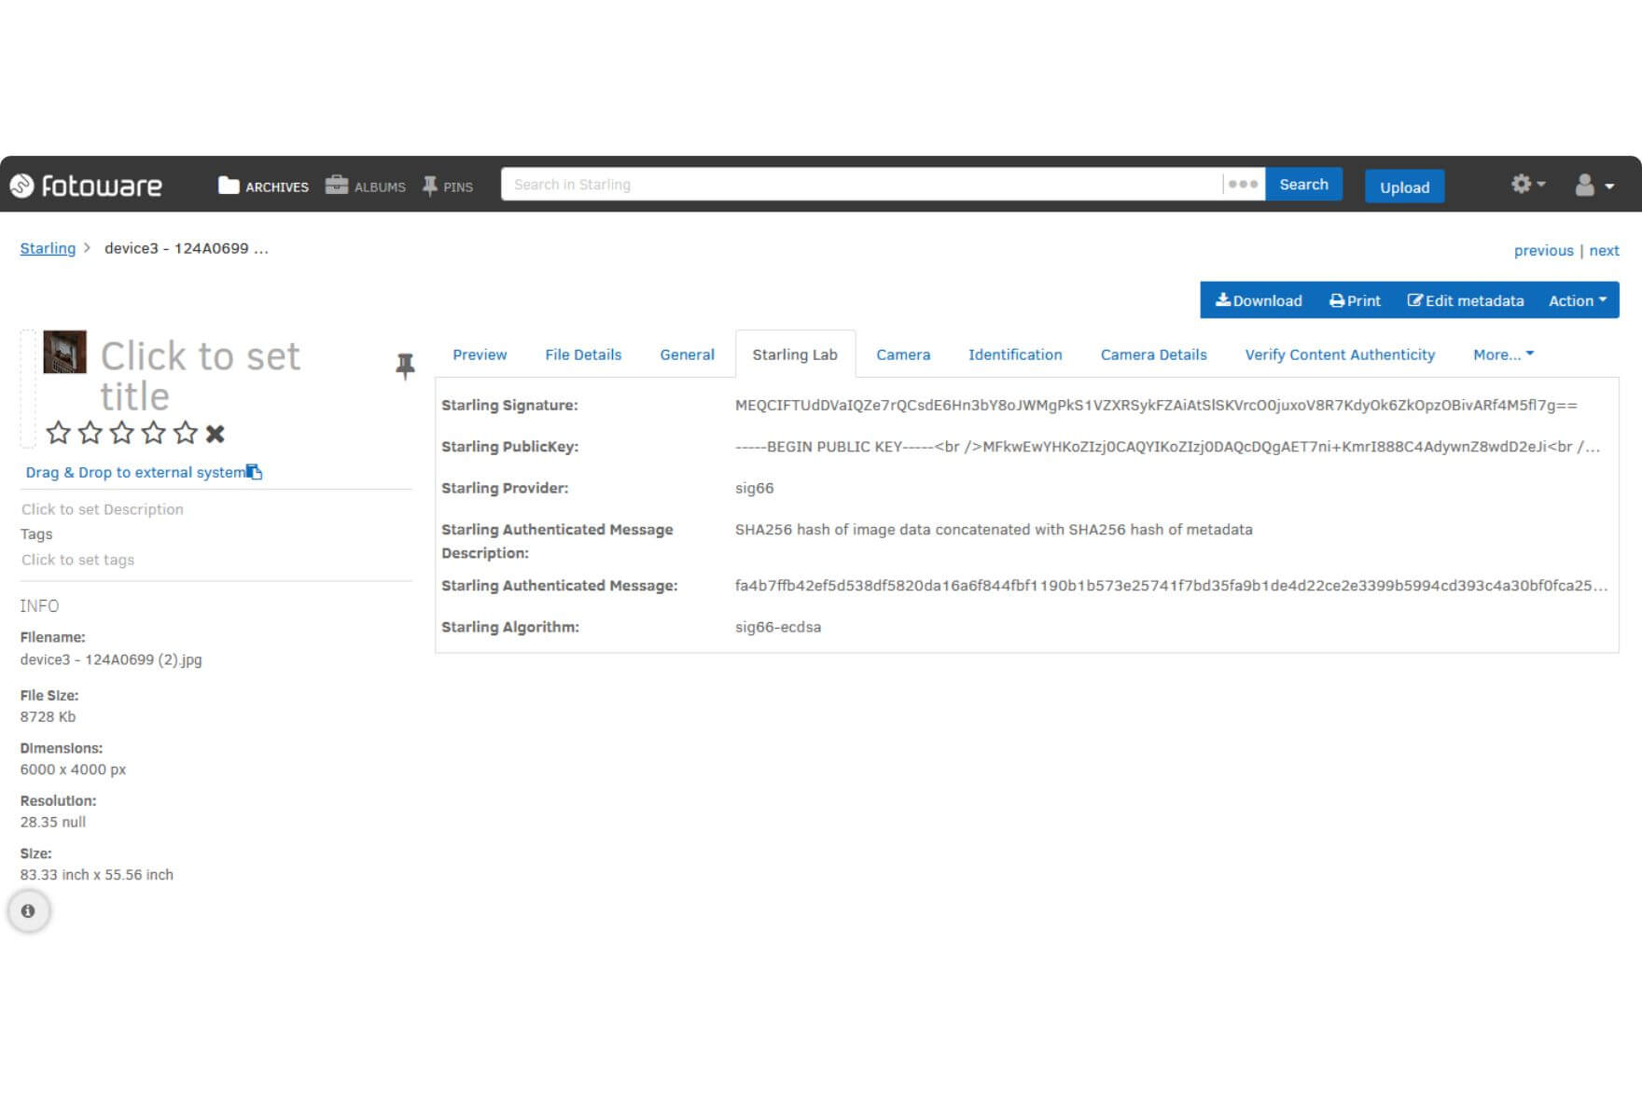Set rating to four stars
This screenshot has height=1095, width=1642.
coord(154,433)
